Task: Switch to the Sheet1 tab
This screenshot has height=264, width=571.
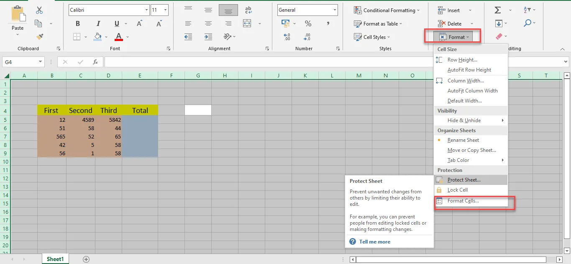Action: (55, 259)
